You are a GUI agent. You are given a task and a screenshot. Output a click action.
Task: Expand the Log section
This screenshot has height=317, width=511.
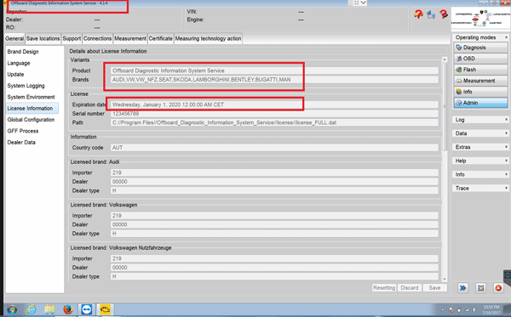(x=480, y=120)
